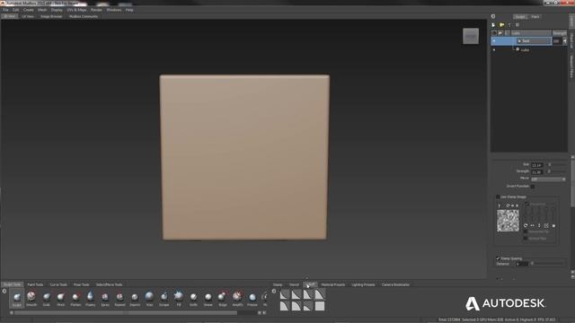The height and width of the screenshot is (323, 575).
Task: Open the Mirror dropdown
Action: pos(548,179)
